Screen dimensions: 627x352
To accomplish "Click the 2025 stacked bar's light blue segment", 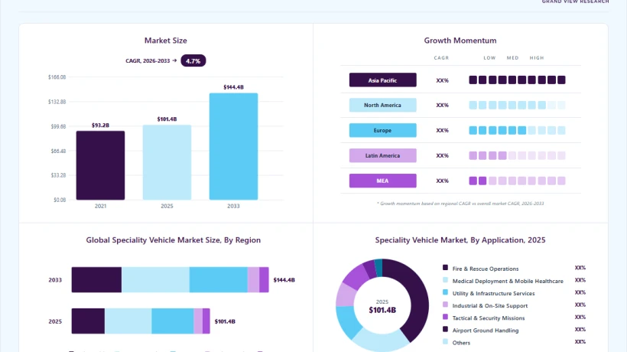I will [x=128, y=321].
